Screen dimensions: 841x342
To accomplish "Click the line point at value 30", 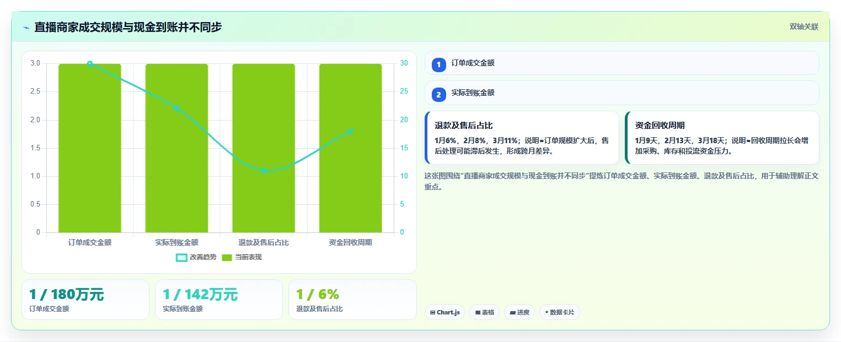I will pos(90,64).
